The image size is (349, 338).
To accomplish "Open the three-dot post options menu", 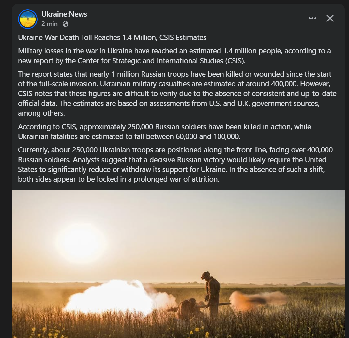I will (x=312, y=18).
